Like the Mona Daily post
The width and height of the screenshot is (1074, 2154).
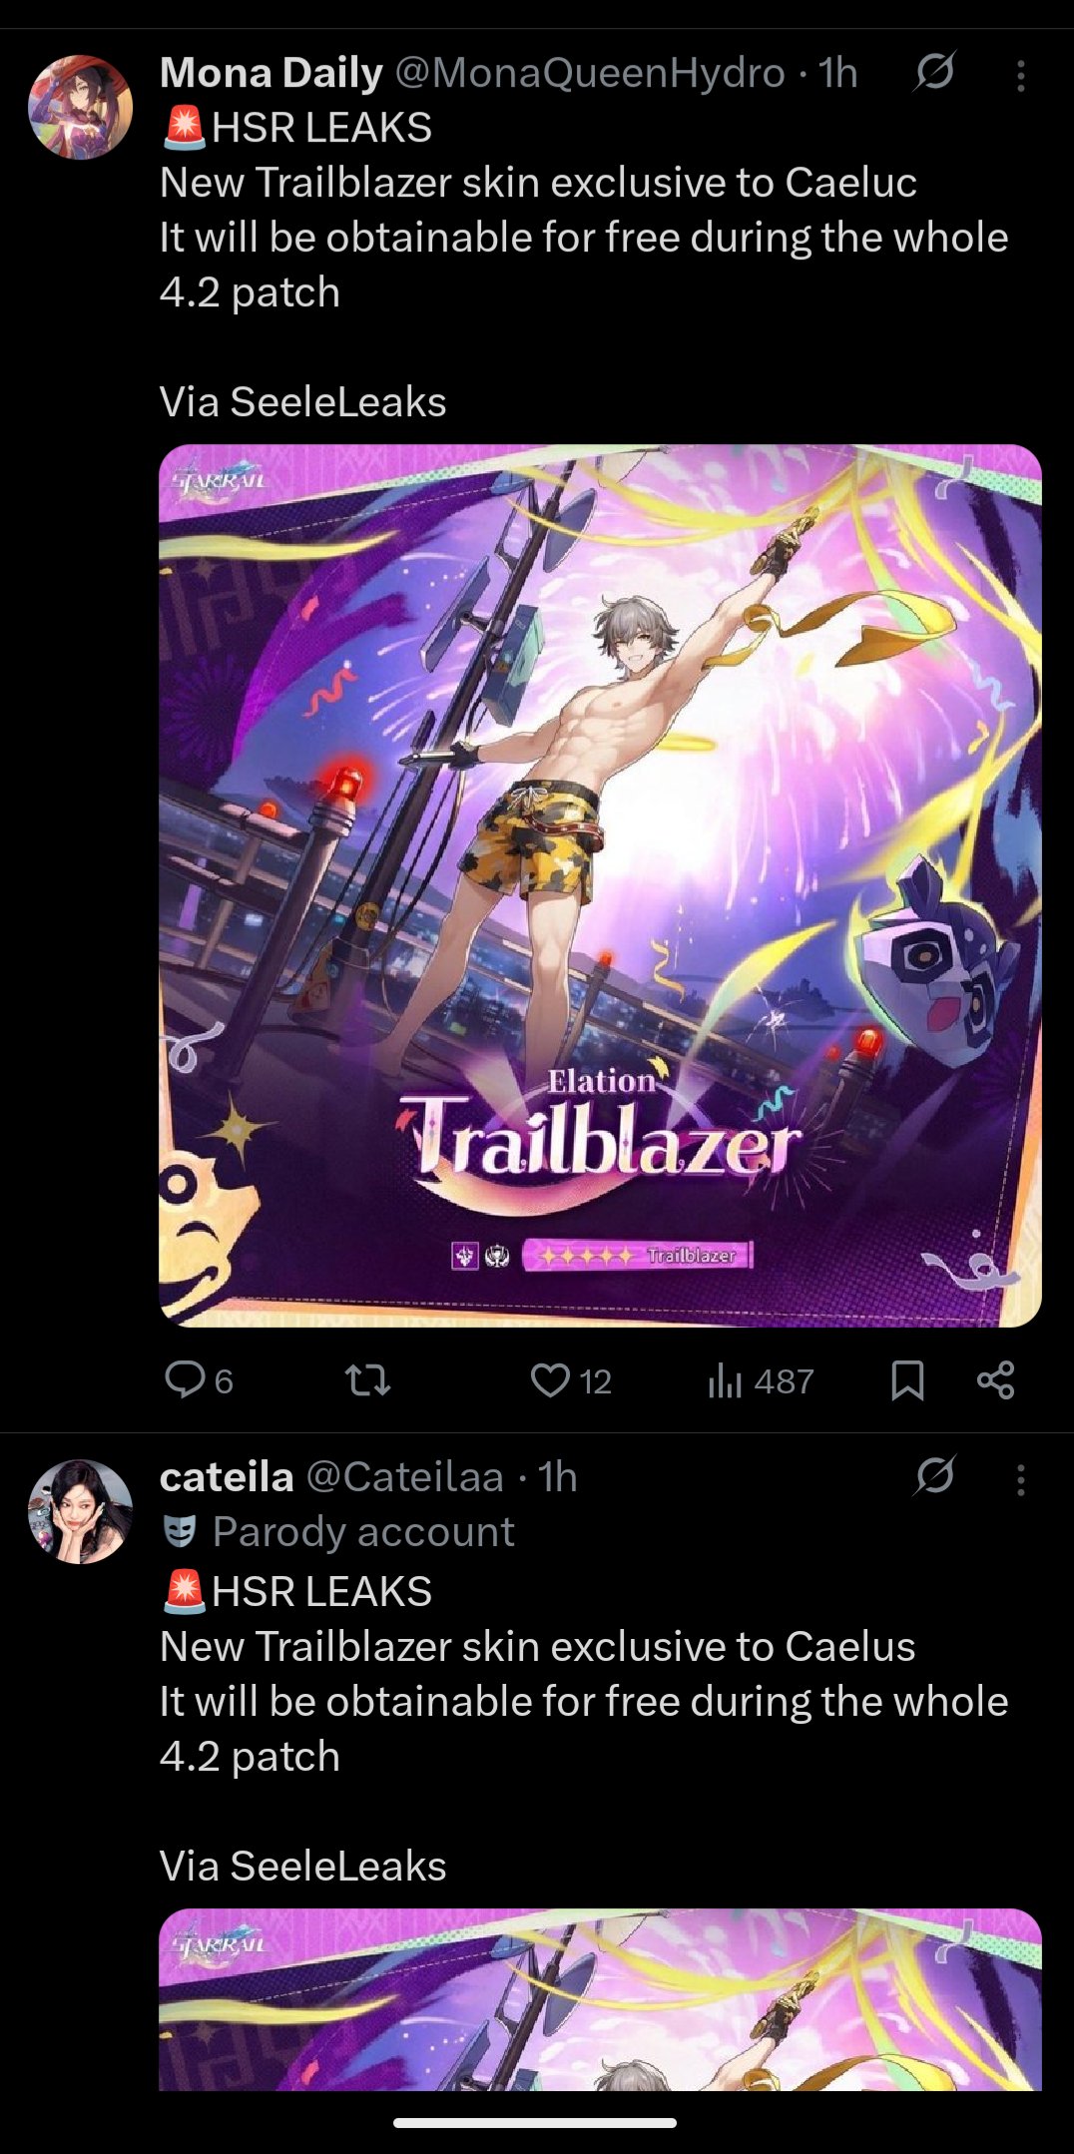click(570, 1380)
